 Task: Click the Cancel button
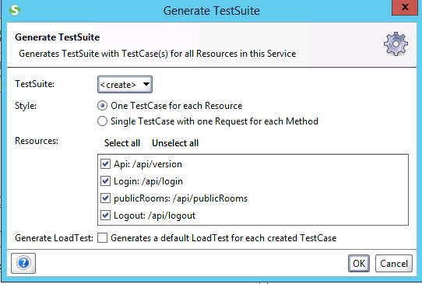click(x=394, y=263)
